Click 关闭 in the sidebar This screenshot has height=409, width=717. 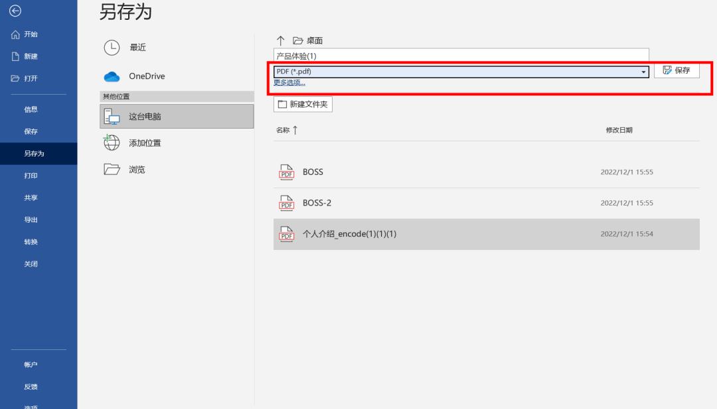coord(31,263)
